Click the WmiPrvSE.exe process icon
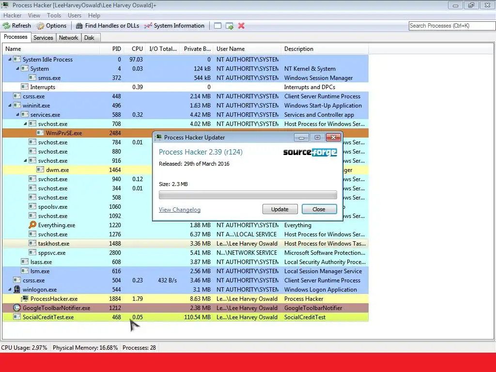496x372 pixels. tap(40, 133)
